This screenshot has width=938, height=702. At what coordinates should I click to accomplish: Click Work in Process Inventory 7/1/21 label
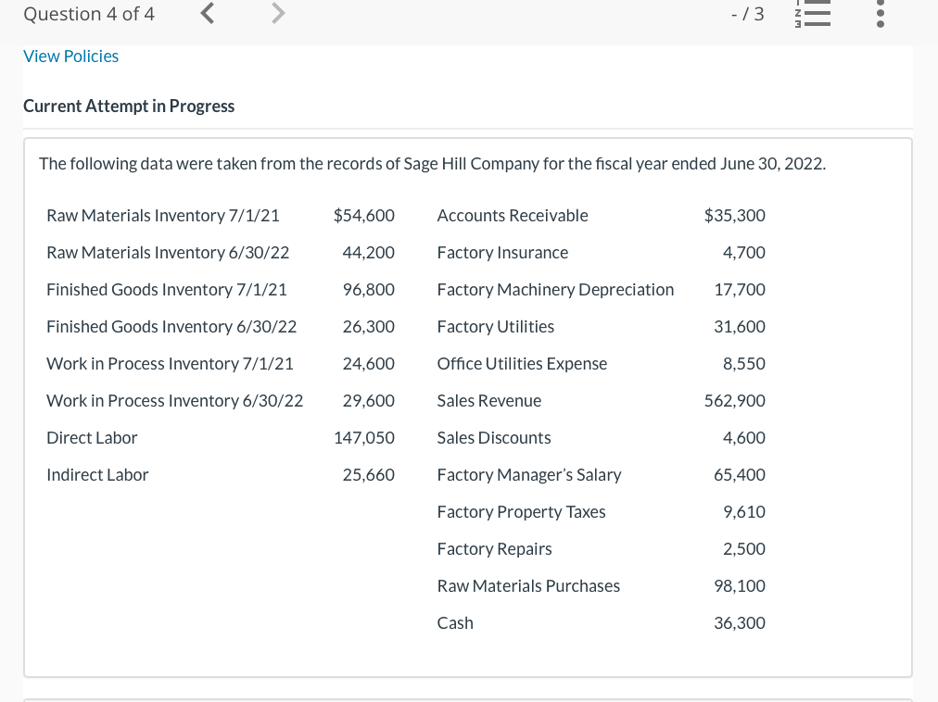tap(170, 364)
